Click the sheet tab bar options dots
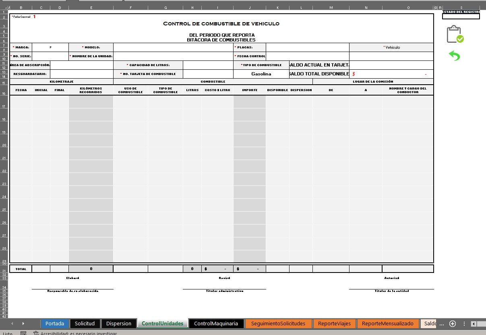The height and width of the screenshot is (335, 486). (464, 324)
